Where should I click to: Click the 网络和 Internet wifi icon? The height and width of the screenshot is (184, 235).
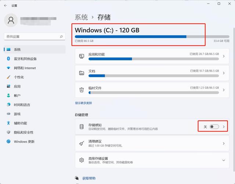(x=8, y=68)
